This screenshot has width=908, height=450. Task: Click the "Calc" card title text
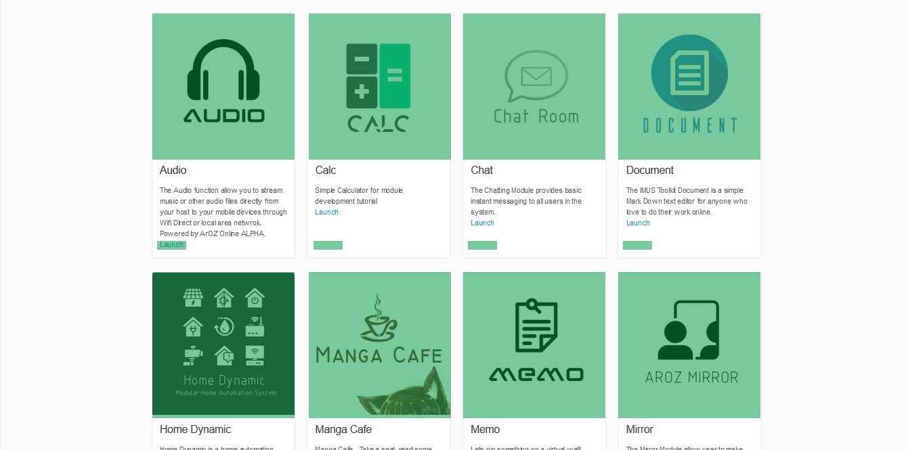pyautogui.click(x=326, y=171)
